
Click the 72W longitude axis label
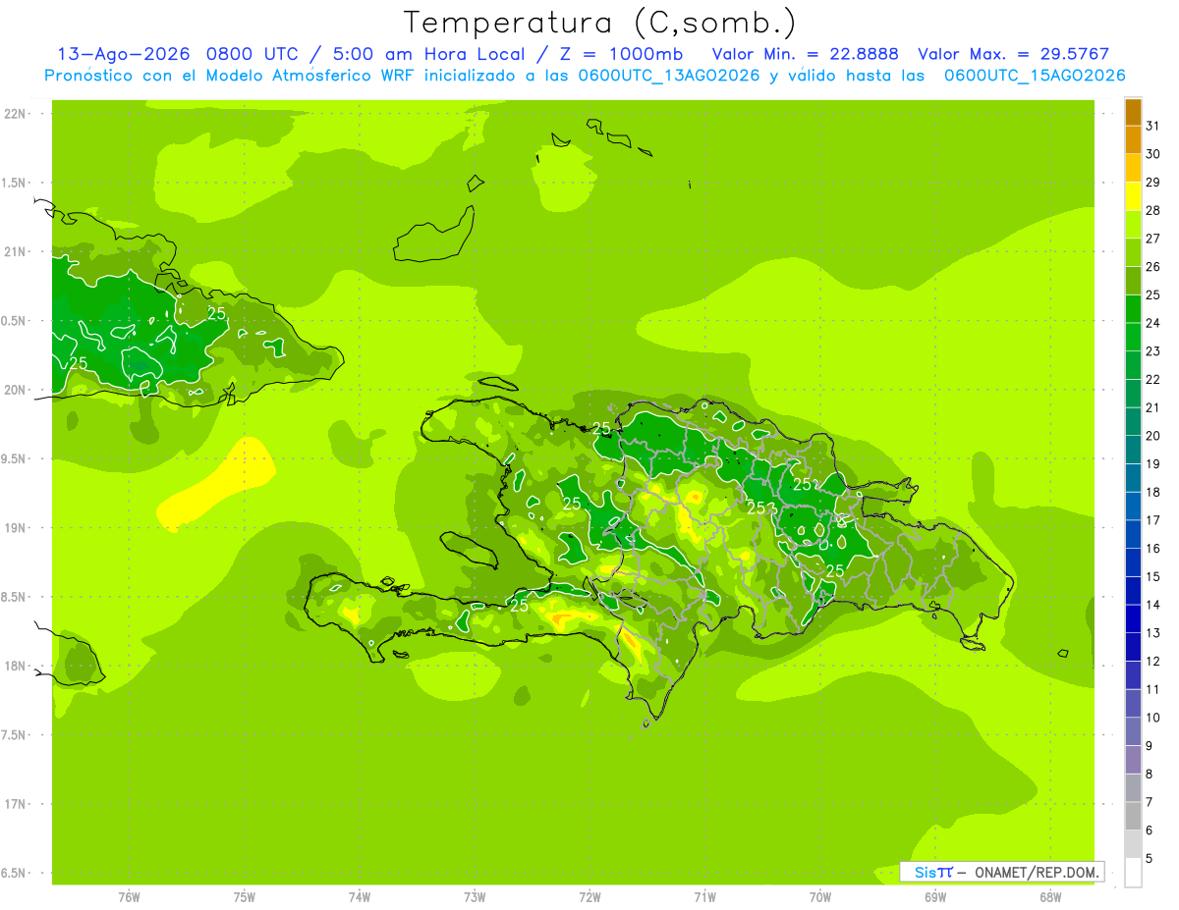coord(589,896)
